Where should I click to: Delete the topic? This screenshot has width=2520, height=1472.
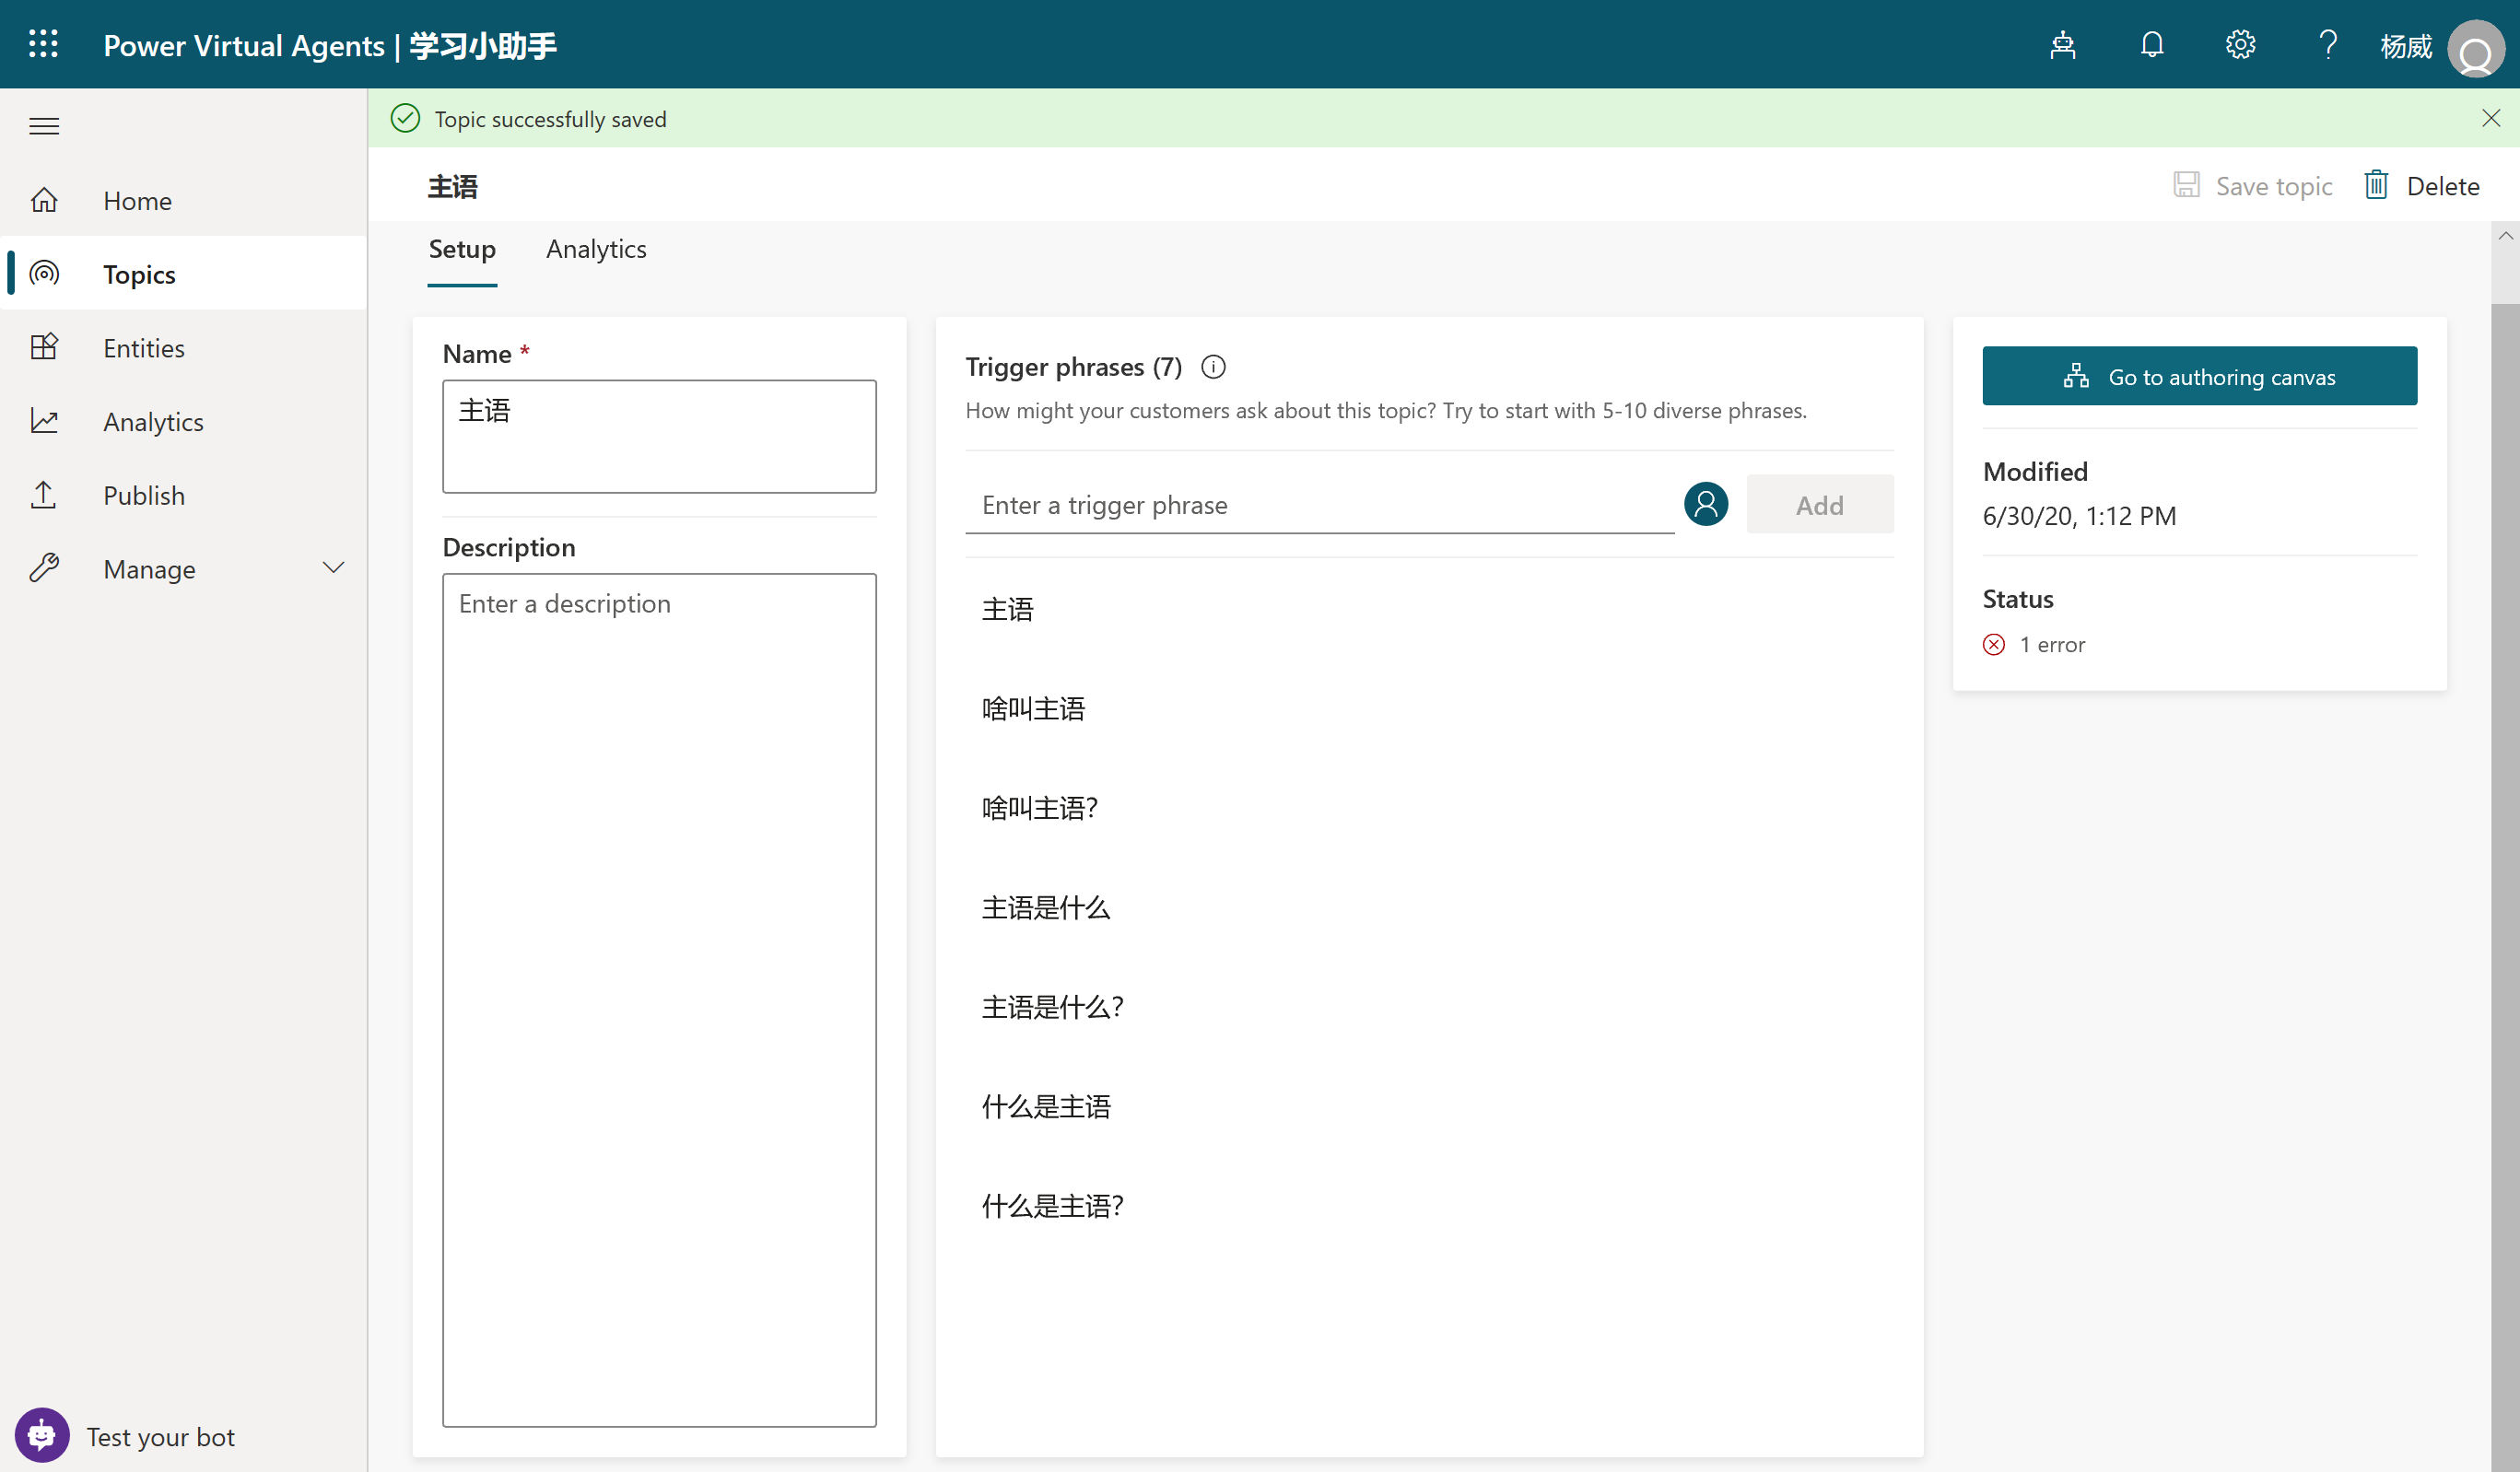(2421, 186)
